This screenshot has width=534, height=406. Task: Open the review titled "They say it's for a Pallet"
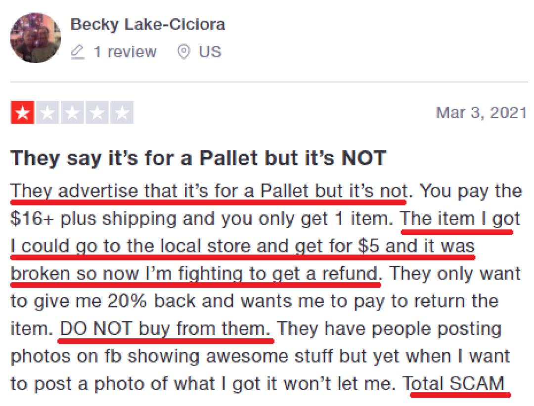pos(198,158)
